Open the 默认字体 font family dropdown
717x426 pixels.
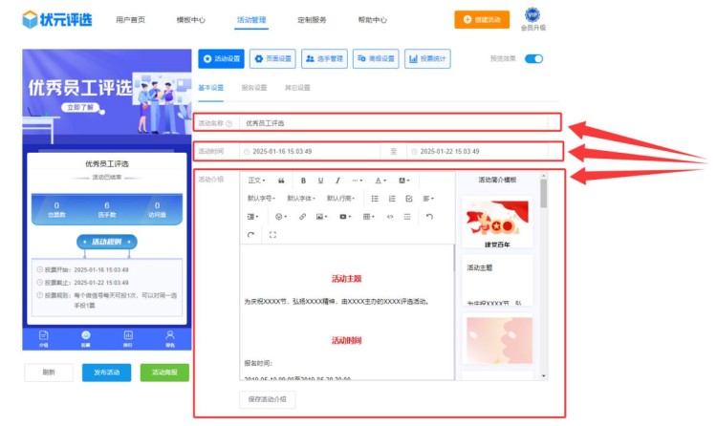coord(301,199)
